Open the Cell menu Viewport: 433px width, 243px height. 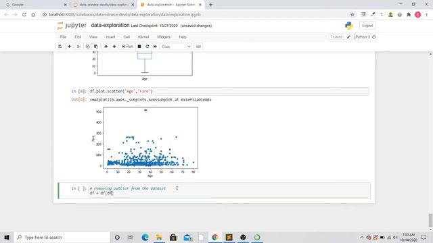pyautogui.click(x=127, y=37)
